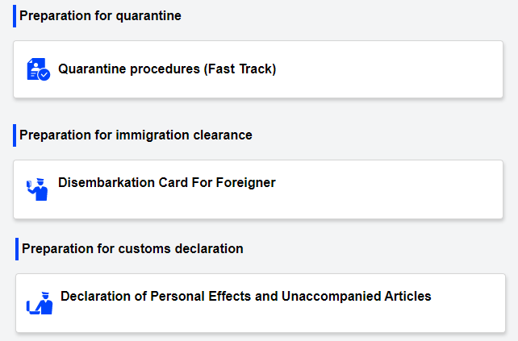Open Declaration of Personal Effects and Unaccompanied Articles
The width and height of the screenshot is (518, 341).
245,297
